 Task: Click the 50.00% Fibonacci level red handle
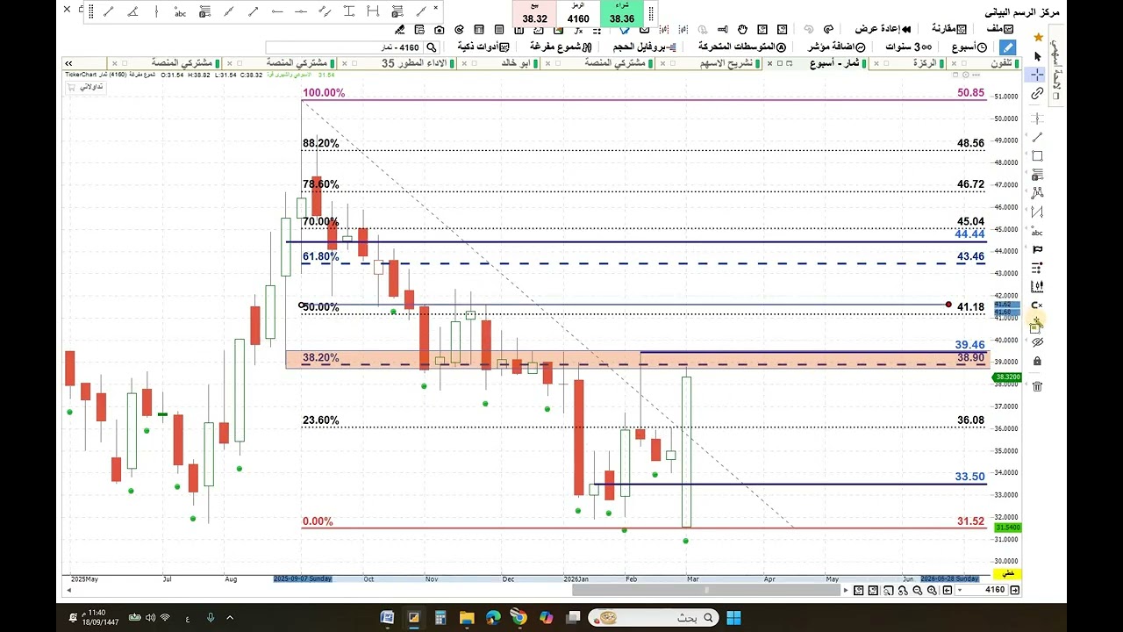tap(948, 305)
